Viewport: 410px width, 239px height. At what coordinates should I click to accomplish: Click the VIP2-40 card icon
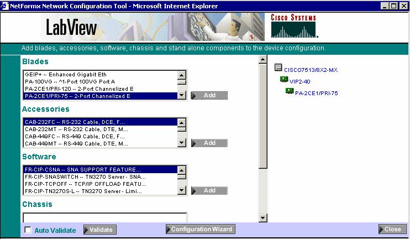[284, 79]
